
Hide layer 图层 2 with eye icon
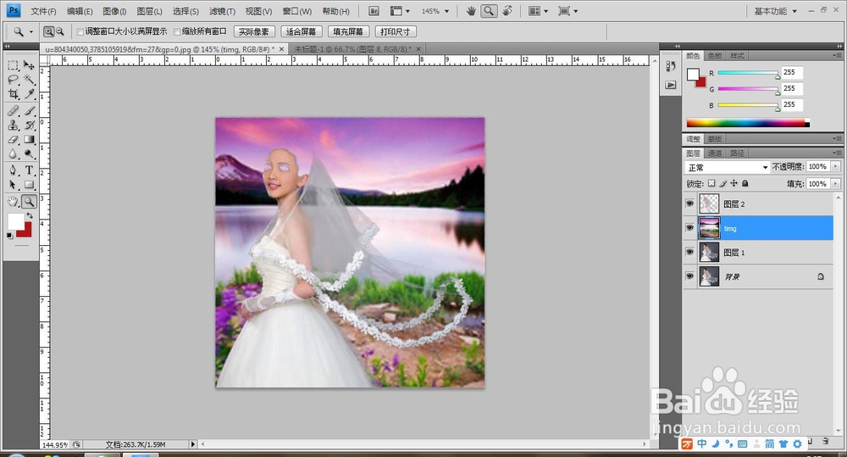tap(689, 203)
